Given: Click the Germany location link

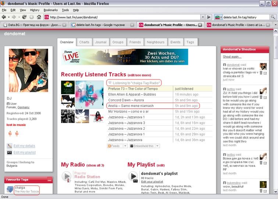Looking at the screenshot, I should tap(24, 107).
